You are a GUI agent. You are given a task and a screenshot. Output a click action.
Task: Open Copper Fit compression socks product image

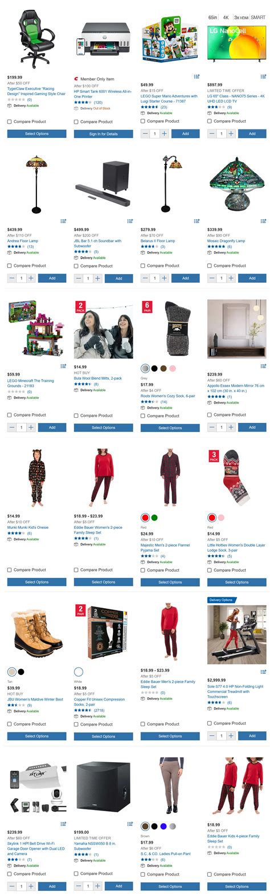pos(103,633)
